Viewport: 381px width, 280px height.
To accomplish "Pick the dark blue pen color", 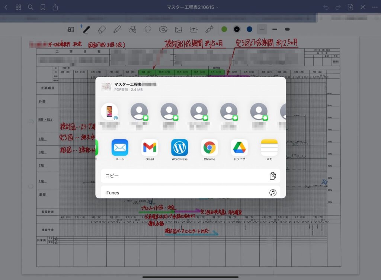I will pos(249,29).
